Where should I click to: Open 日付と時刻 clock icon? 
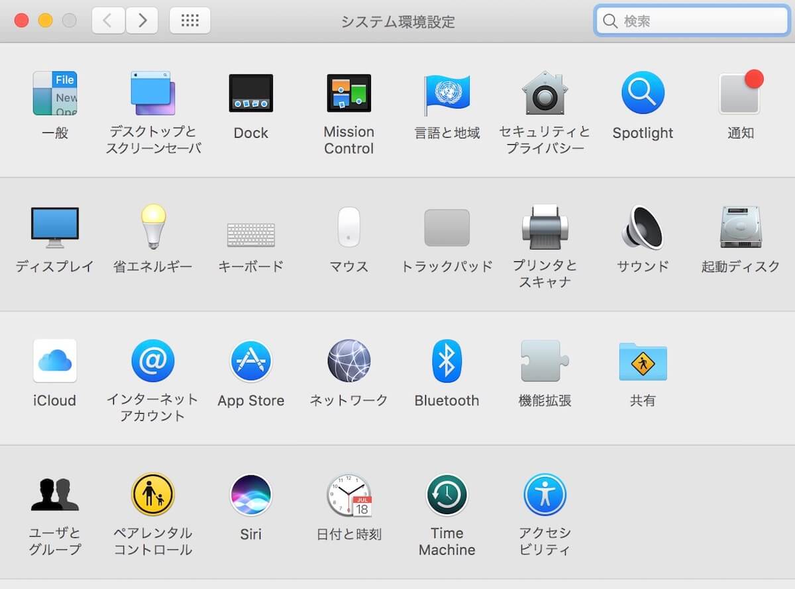(x=349, y=494)
